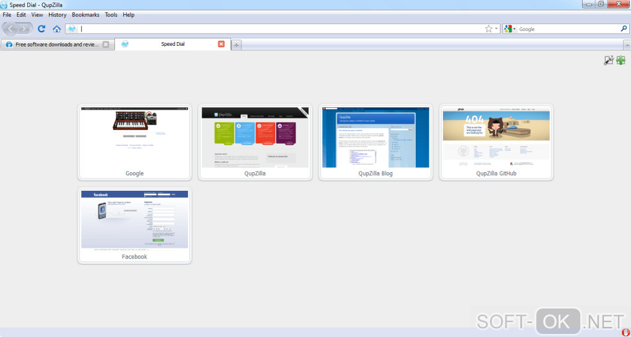
Task: Open the tab list dropdown
Action: click(627, 45)
